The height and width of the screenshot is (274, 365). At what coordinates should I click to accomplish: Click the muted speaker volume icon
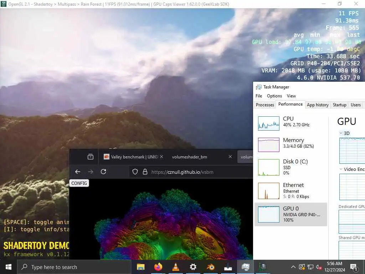pyautogui.click(x=319, y=267)
